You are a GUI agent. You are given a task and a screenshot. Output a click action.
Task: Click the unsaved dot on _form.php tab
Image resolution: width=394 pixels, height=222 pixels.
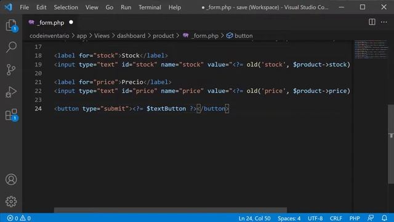(71, 22)
